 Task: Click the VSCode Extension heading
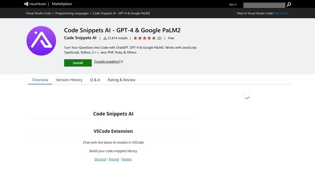[113, 131]
